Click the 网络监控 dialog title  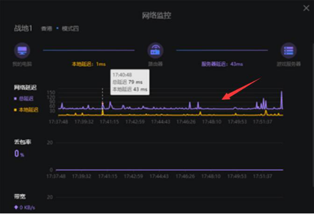156,15
